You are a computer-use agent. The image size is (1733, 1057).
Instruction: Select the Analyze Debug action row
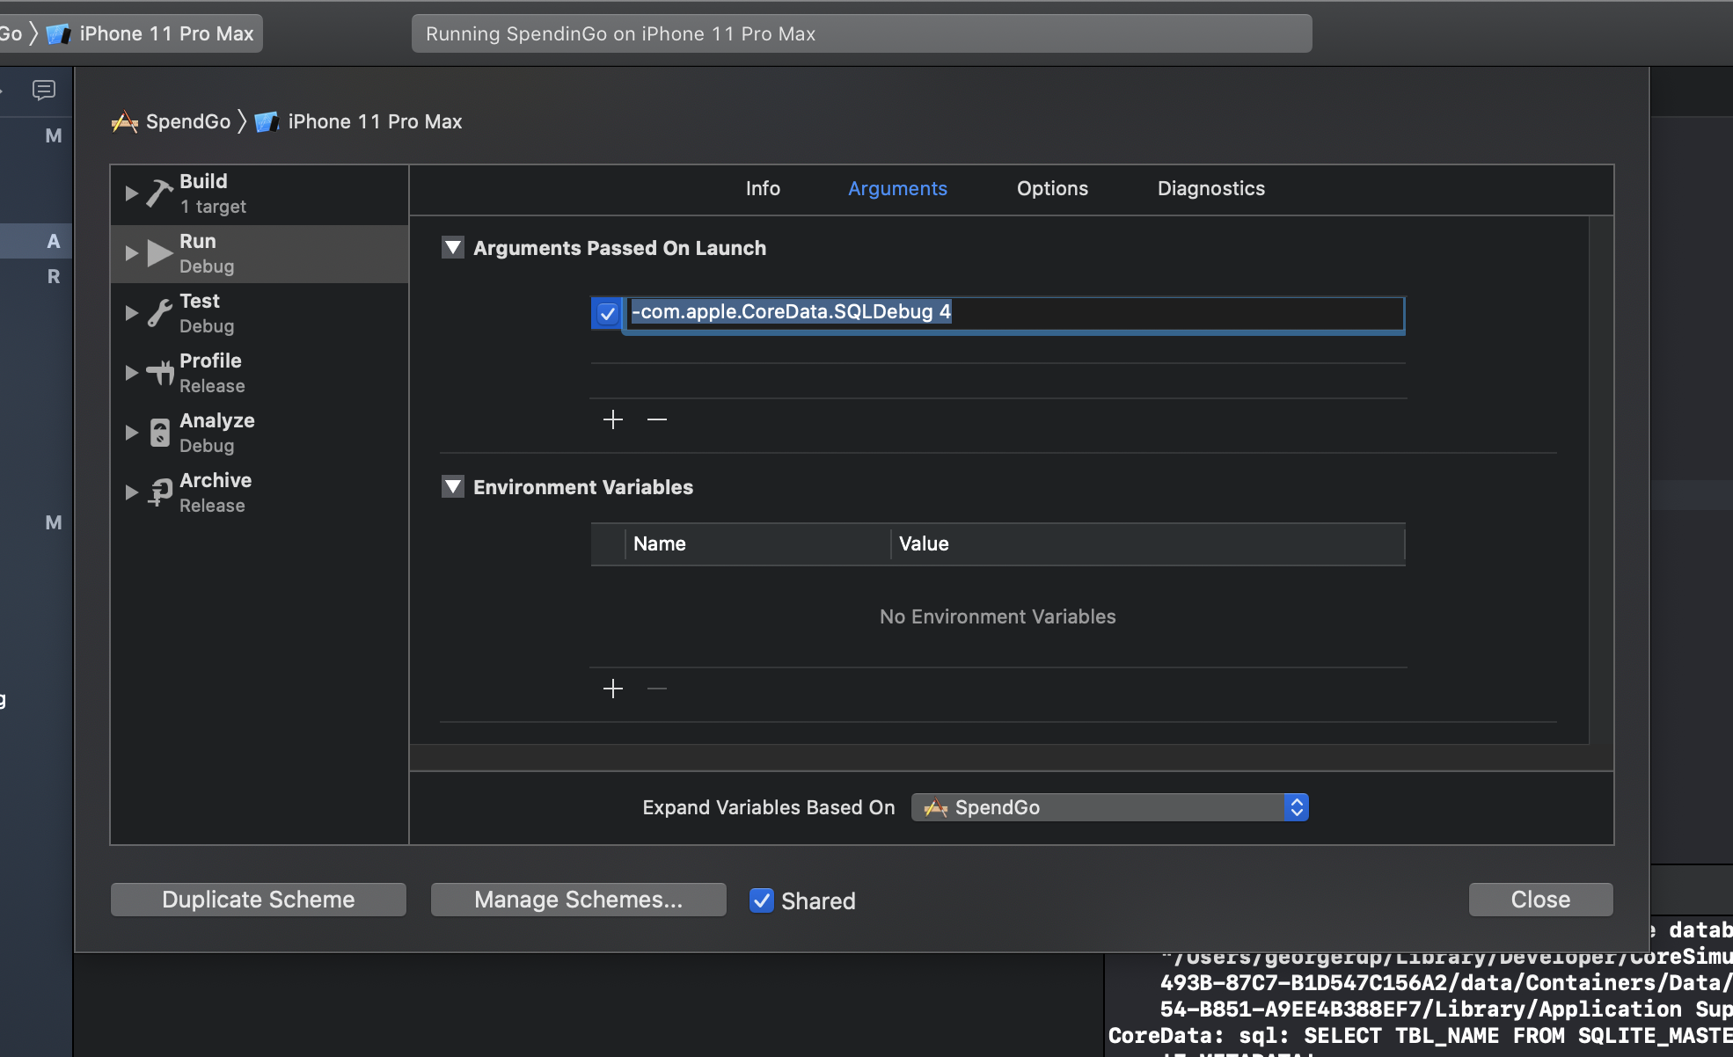click(x=260, y=433)
